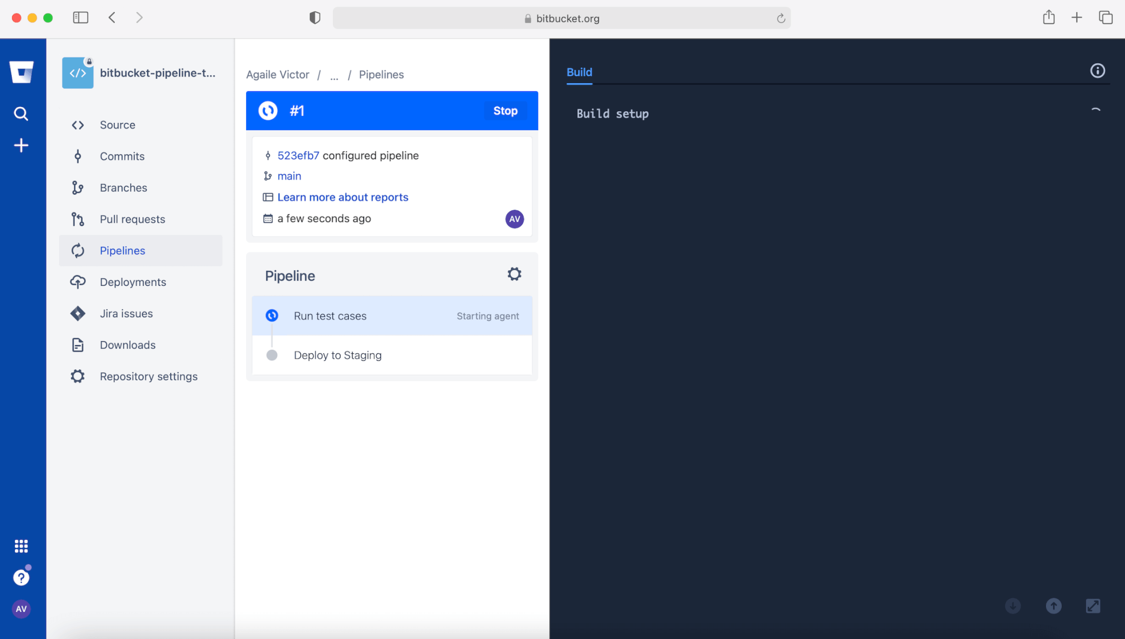Open commit 523efb7 link

point(298,155)
